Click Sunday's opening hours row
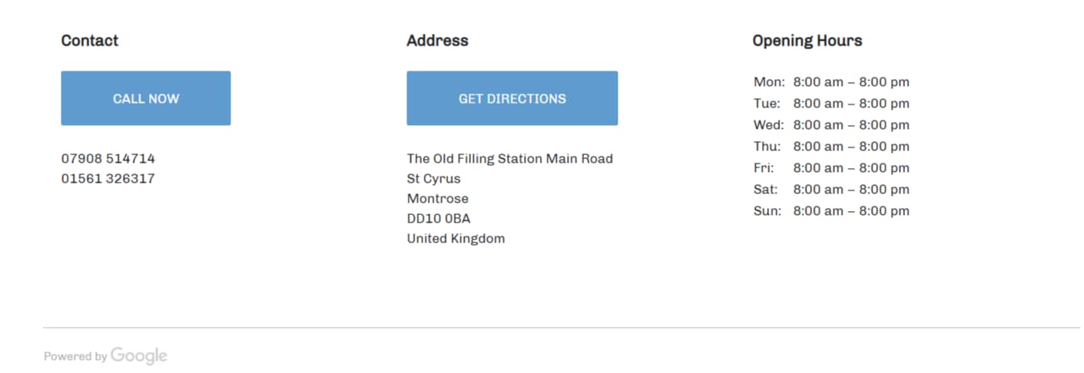 pos(831,211)
